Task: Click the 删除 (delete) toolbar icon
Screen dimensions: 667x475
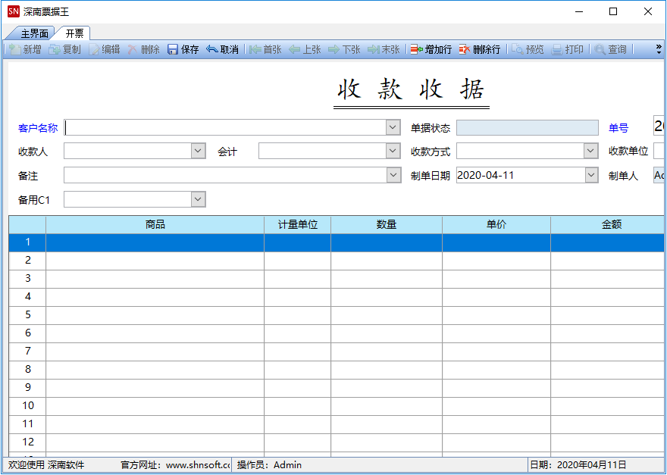Action: (x=144, y=50)
